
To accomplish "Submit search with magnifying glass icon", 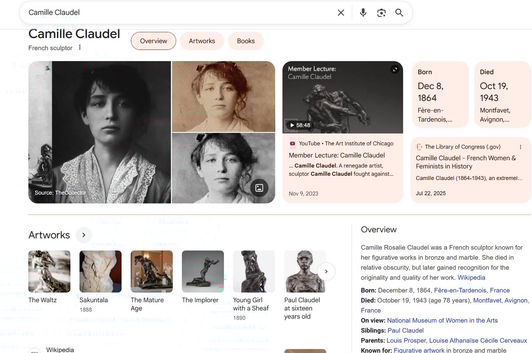I will [399, 12].
